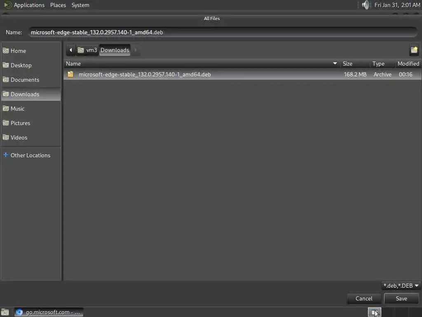Click the browser icon in taskbar entry
This screenshot has width=422, height=317.
[19, 312]
